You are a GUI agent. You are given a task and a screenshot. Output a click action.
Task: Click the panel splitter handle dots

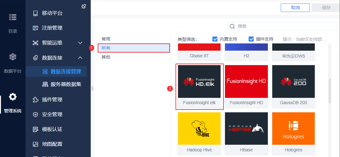tap(92, 89)
